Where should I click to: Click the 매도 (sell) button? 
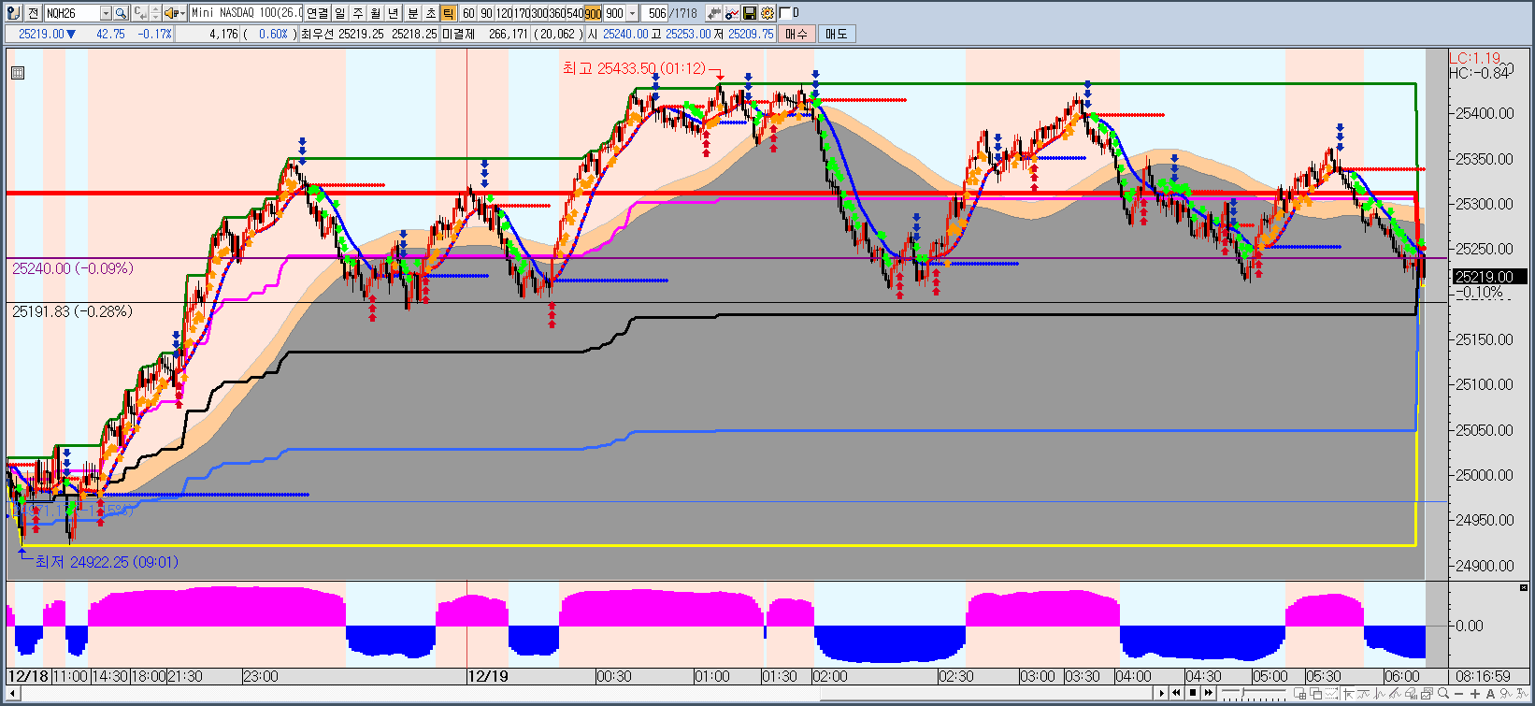(x=836, y=34)
